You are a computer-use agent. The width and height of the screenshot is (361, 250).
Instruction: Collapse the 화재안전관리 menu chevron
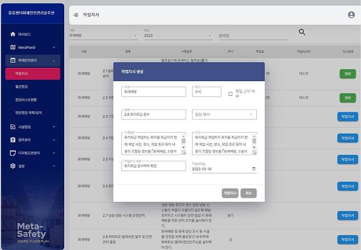click(54, 60)
